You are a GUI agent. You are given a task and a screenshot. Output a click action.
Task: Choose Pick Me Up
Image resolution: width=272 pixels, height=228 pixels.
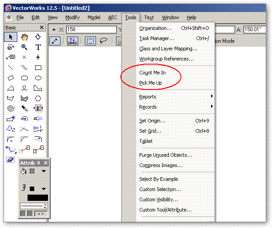(151, 83)
